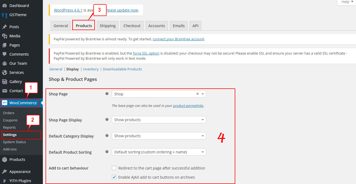
Task: Go to Inventory sub-section
Action: point(91,69)
